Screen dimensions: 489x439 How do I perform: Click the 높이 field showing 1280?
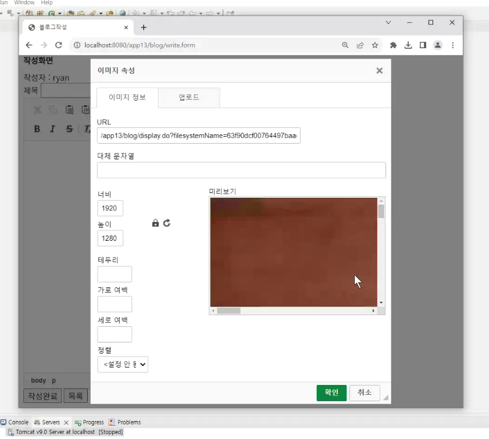[110, 238]
